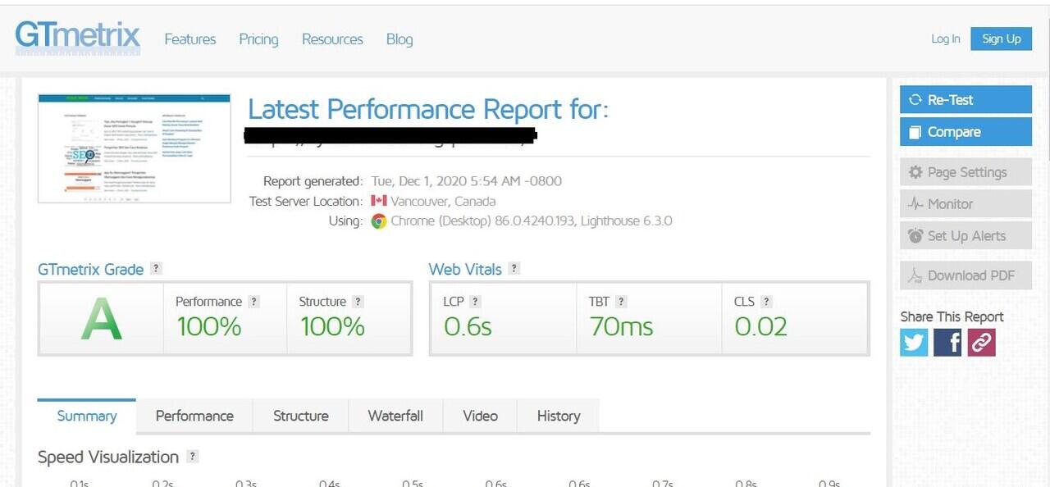Click CLS help question mark
Image resolution: width=1050 pixels, height=487 pixels.
pyautogui.click(x=766, y=302)
